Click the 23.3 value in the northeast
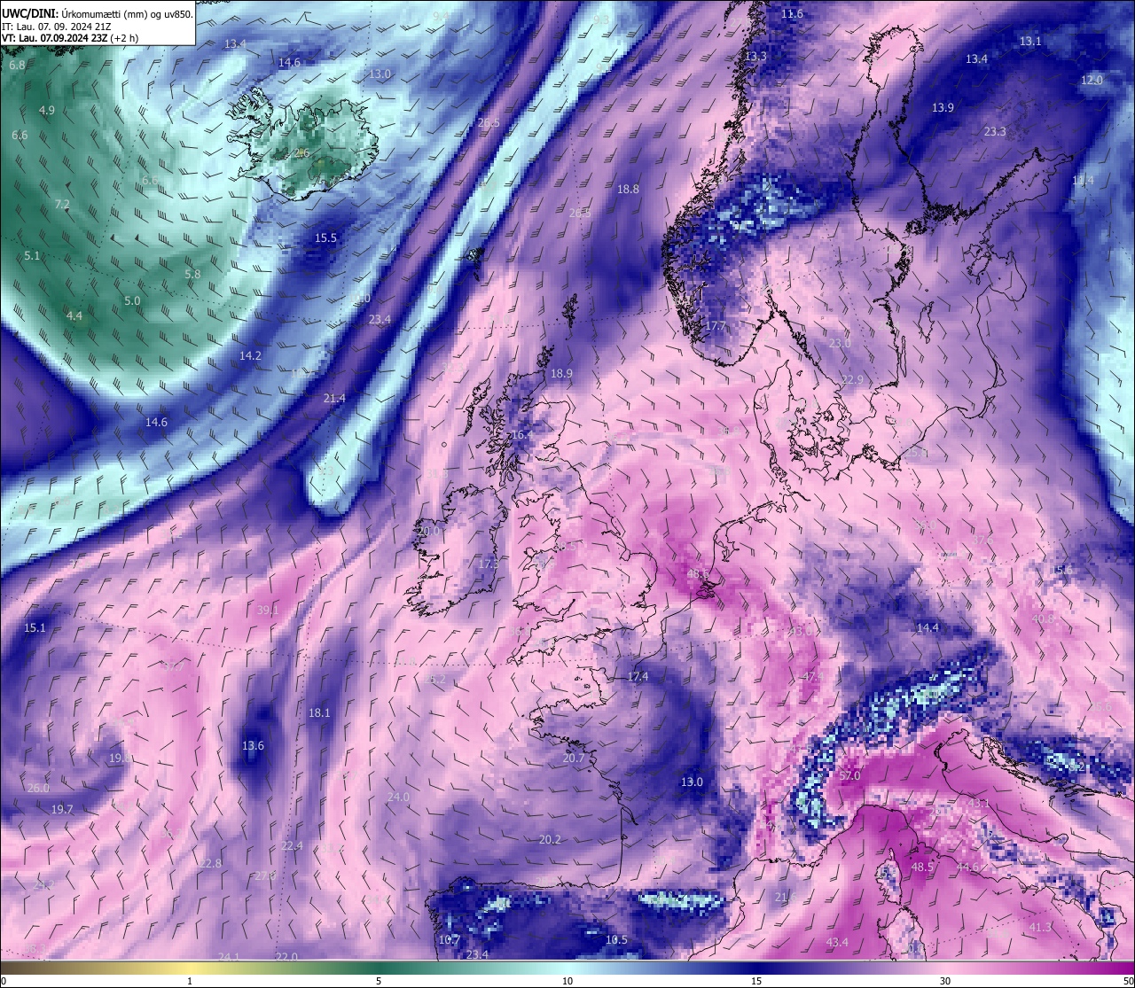The width and height of the screenshot is (1135, 988). [x=995, y=131]
